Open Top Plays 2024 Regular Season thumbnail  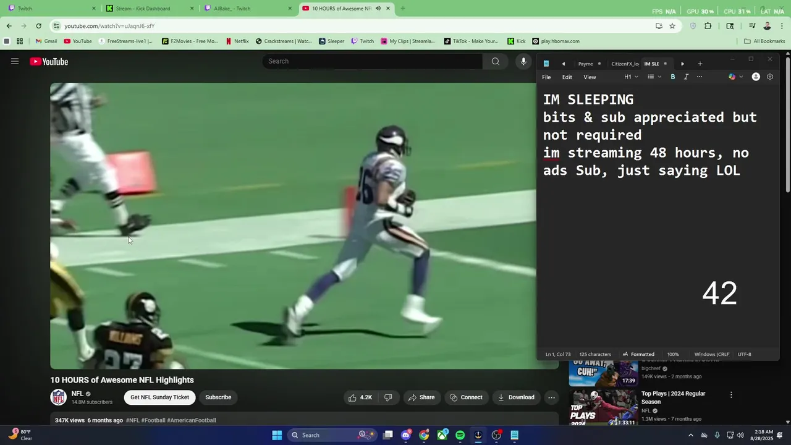[x=603, y=408]
